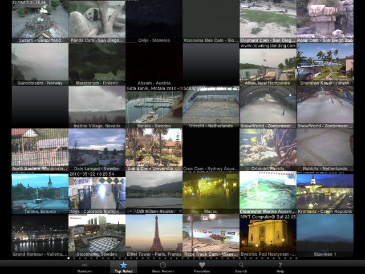
Task: View Orlando, Florida aquarium camera
Action: pos(268,150)
